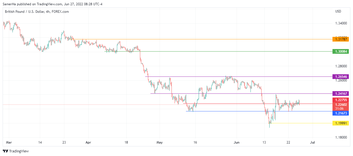Viewport: 353px width, 156px height.
Task: Click the Apr label on the time axis
Action: pyautogui.click(x=88, y=142)
